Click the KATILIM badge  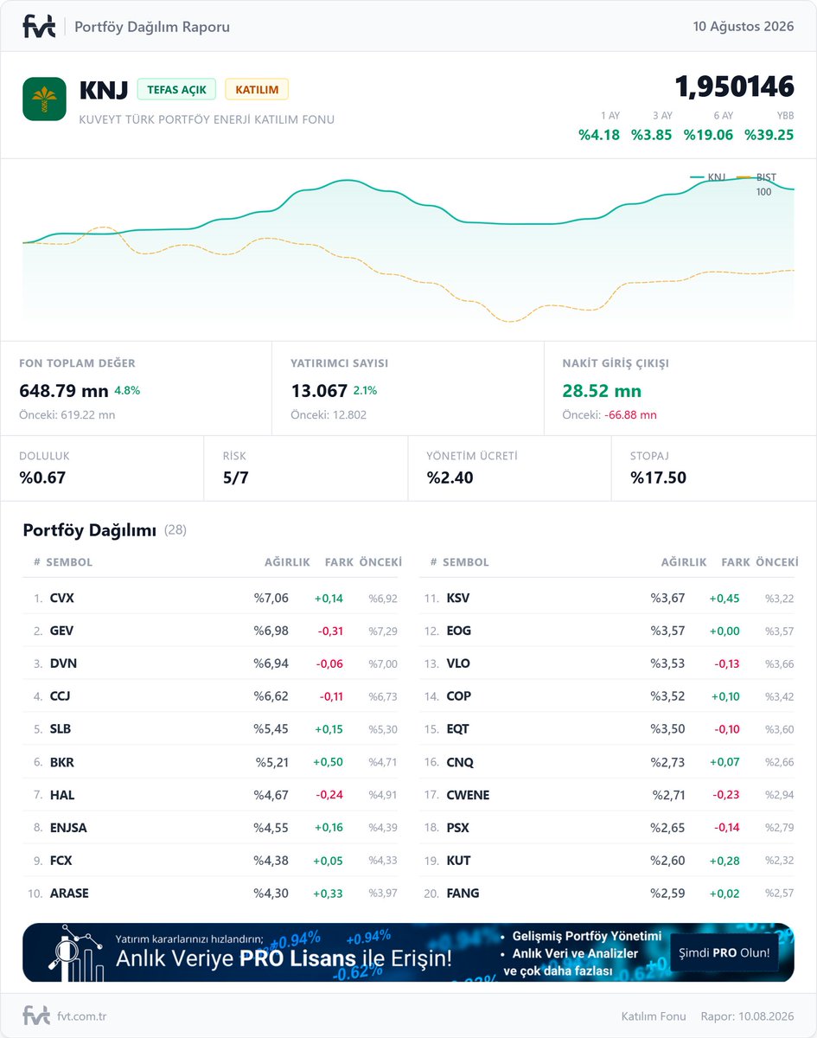[x=257, y=89]
